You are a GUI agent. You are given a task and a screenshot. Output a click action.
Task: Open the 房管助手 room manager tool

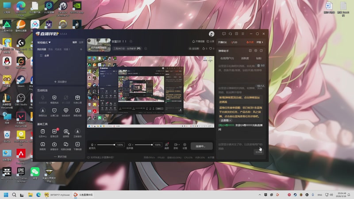54,146
